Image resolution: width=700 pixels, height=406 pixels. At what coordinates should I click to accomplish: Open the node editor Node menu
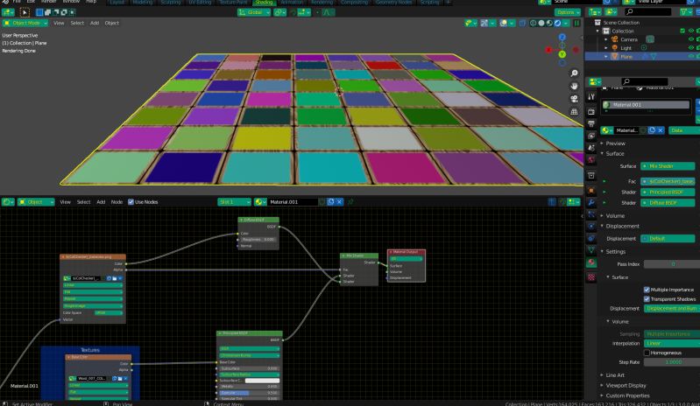point(117,202)
